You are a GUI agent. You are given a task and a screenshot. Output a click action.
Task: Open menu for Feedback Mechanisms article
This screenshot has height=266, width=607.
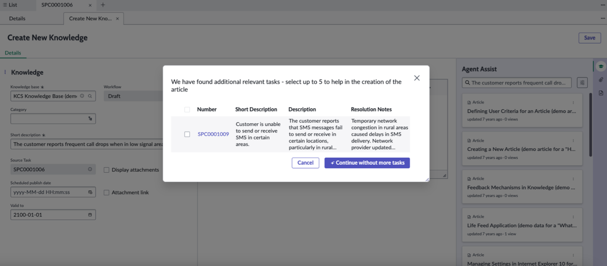[573, 179]
